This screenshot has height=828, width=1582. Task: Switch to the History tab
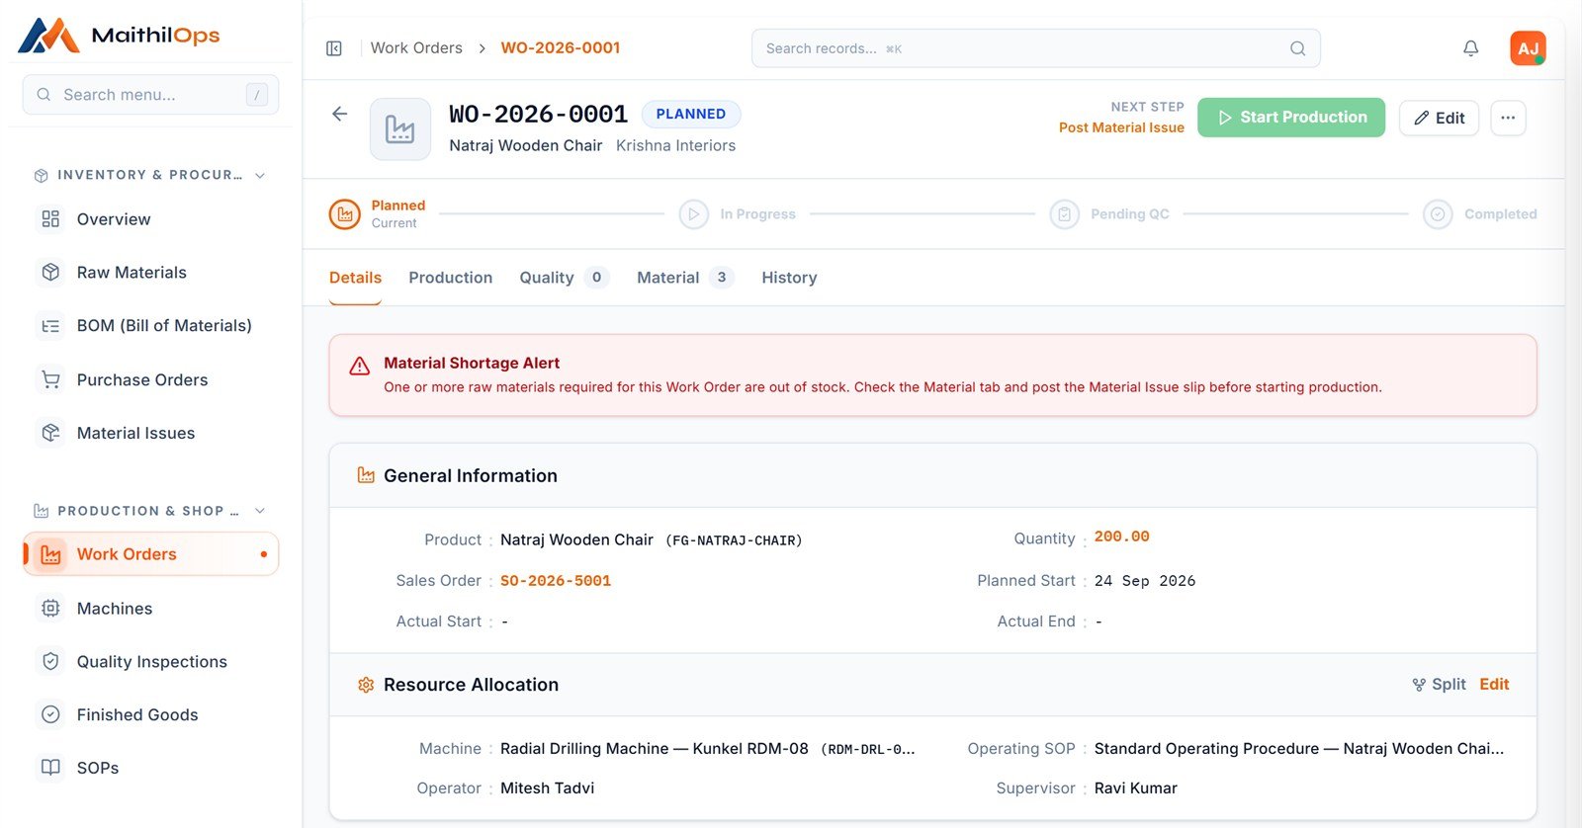point(789,278)
